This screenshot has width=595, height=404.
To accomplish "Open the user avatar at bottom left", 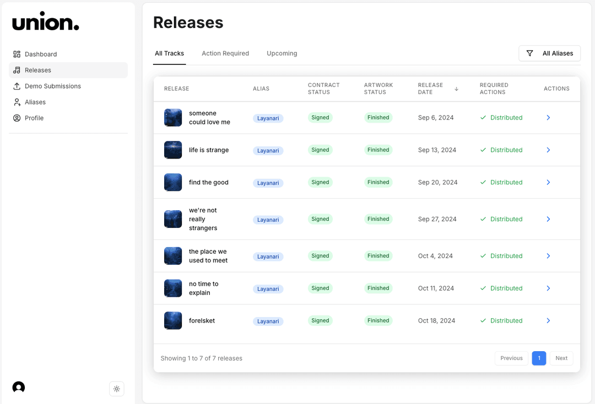I will 19,387.
